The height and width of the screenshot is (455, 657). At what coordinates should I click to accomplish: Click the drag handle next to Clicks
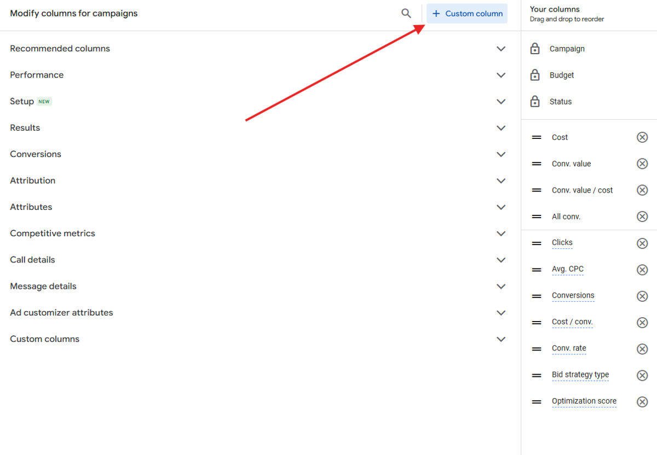tap(536, 243)
